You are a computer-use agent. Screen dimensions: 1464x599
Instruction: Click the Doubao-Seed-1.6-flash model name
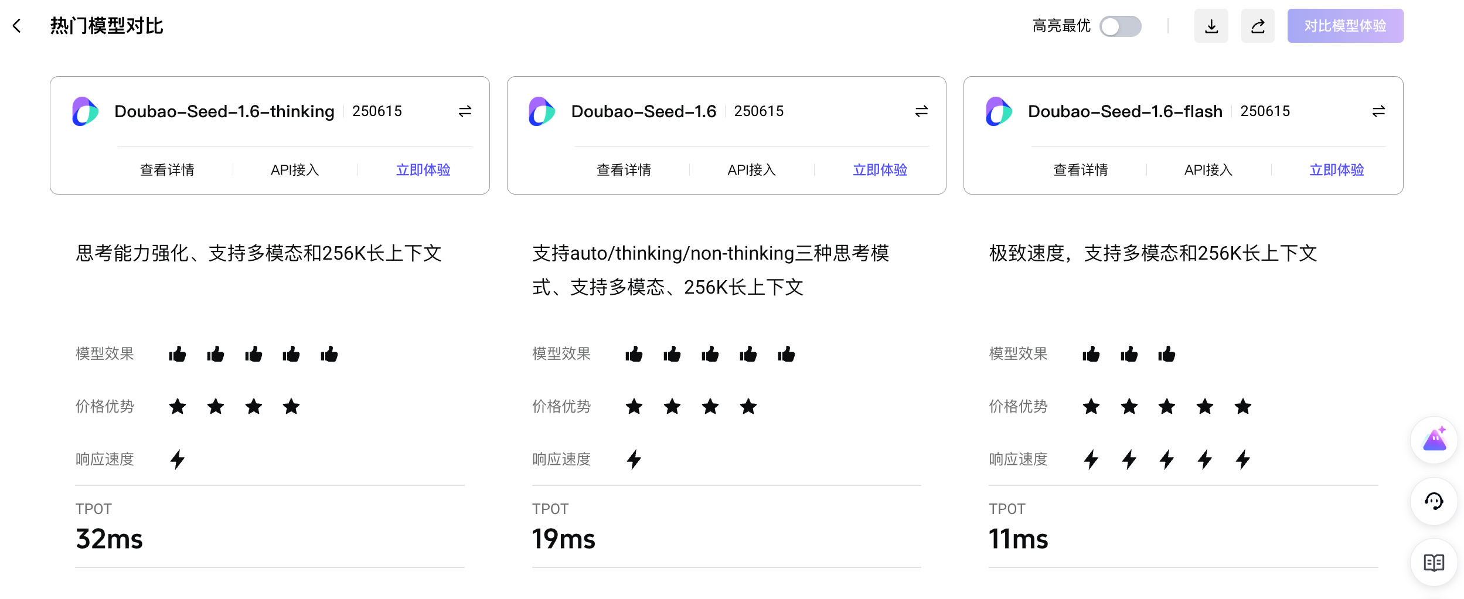tap(1125, 111)
